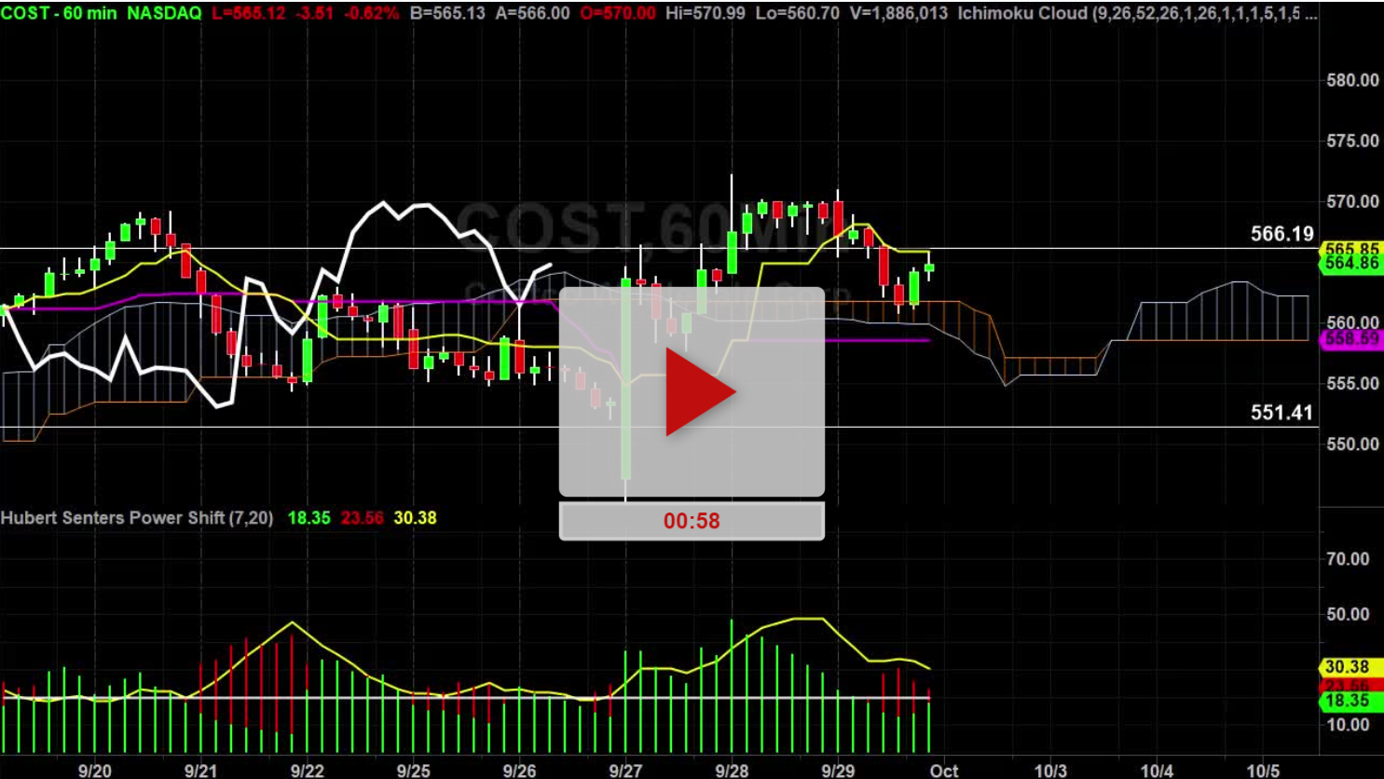Click the 555.00 price axis label
This screenshot has width=1384, height=779.
[1352, 383]
